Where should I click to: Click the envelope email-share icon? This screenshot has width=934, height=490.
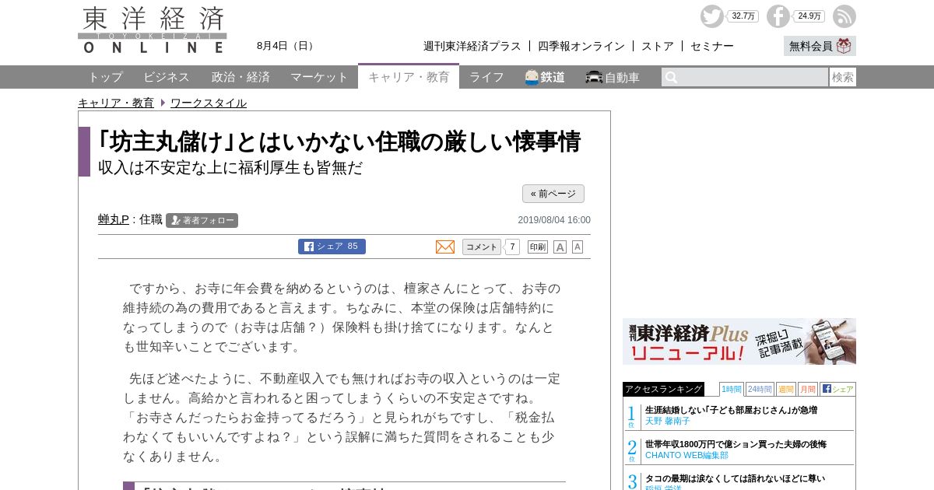445,247
